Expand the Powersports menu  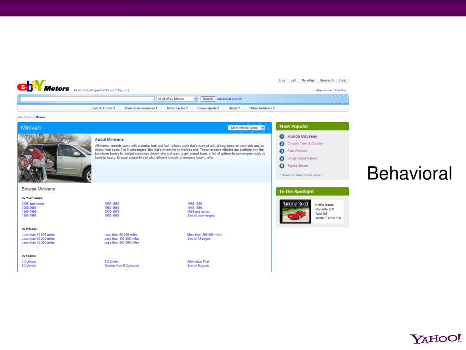point(208,108)
